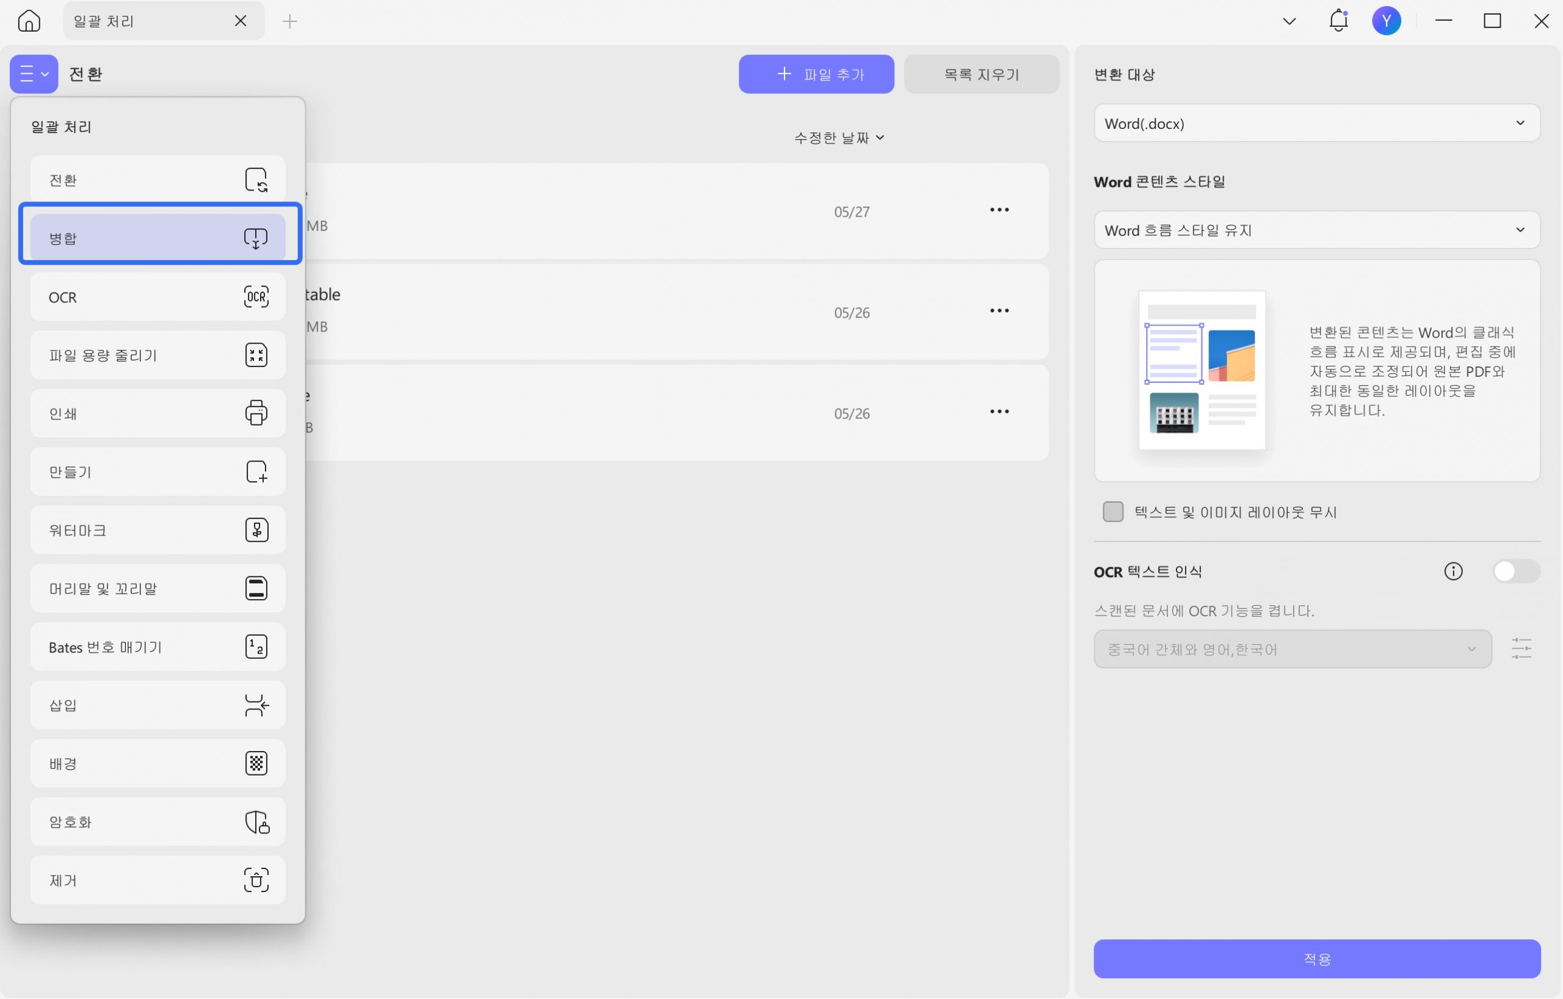This screenshot has width=1563, height=999.
Task: Select the file row ending in table
Action: pyautogui.click(x=677, y=311)
